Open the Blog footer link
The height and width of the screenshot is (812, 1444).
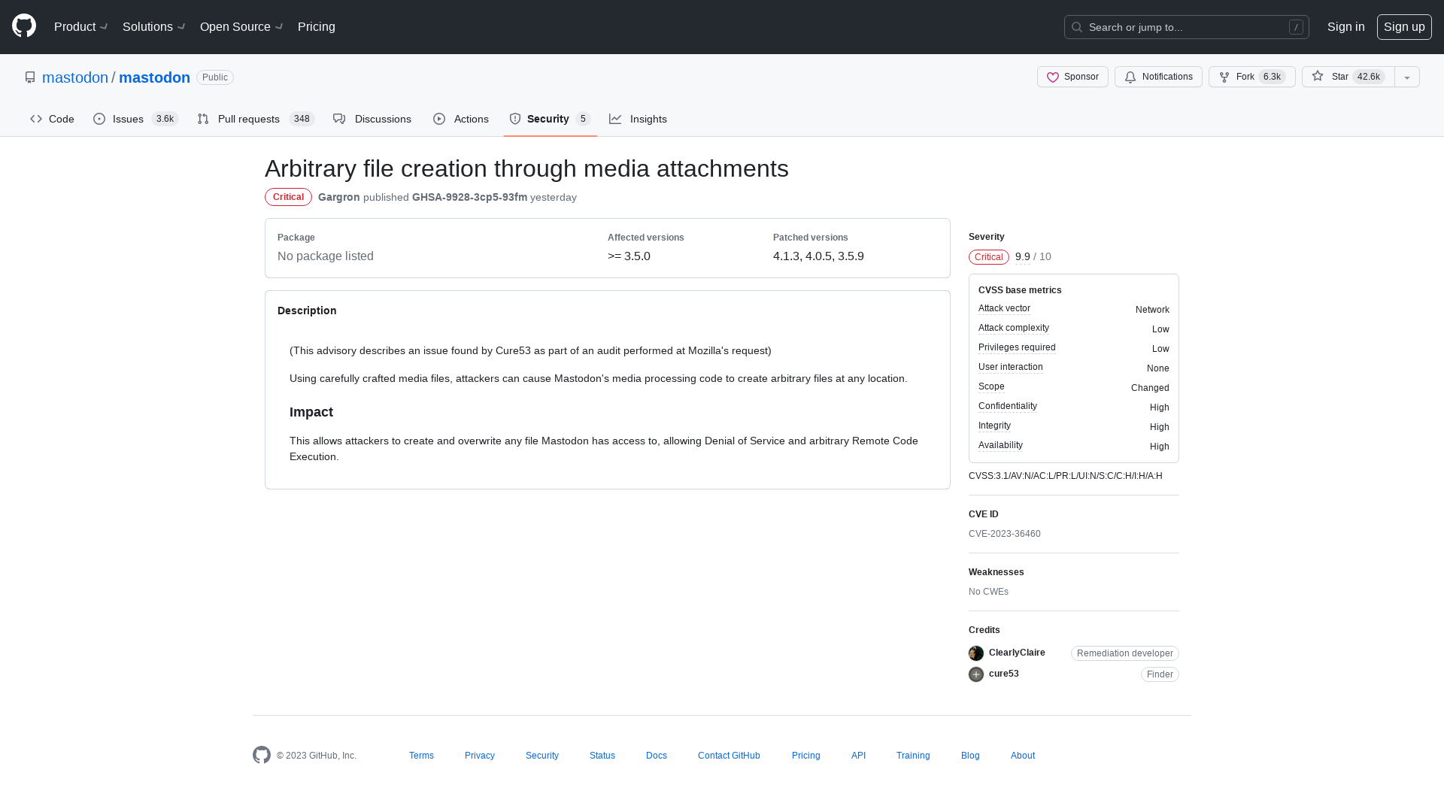pyautogui.click(x=970, y=756)
